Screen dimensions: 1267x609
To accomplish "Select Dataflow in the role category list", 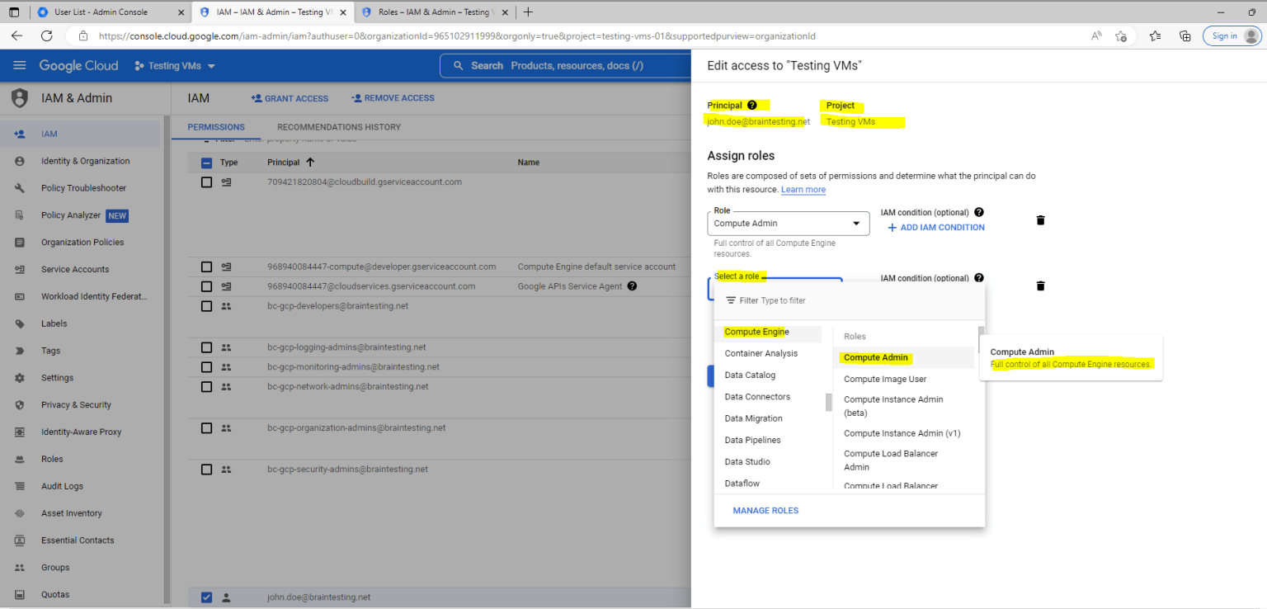I will pos(742,483).
